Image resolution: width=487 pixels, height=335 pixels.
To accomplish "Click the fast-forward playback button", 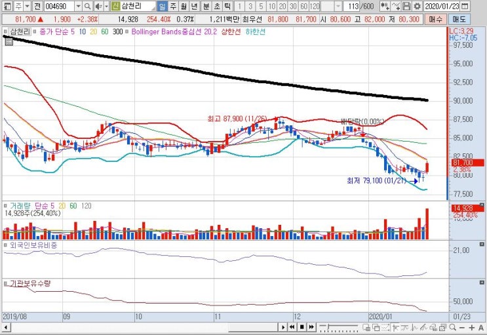I will coord(311,327).
